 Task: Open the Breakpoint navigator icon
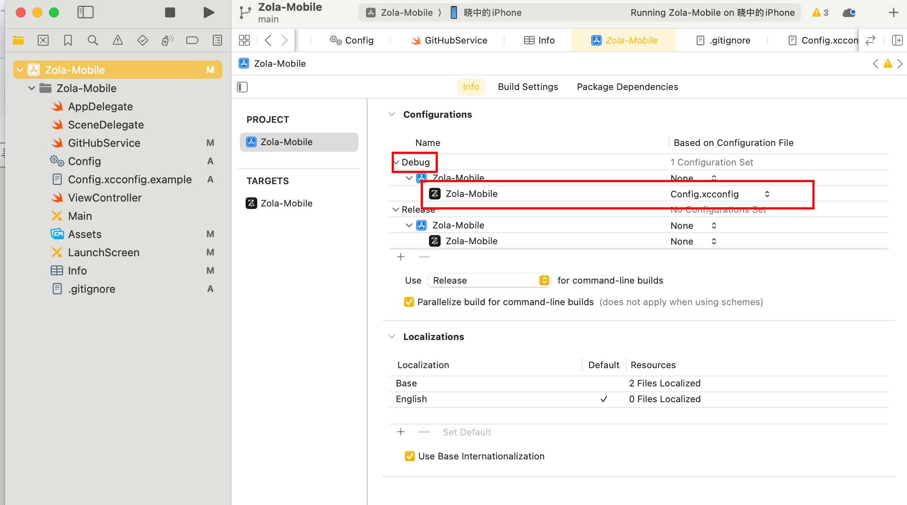coord(193,40)
